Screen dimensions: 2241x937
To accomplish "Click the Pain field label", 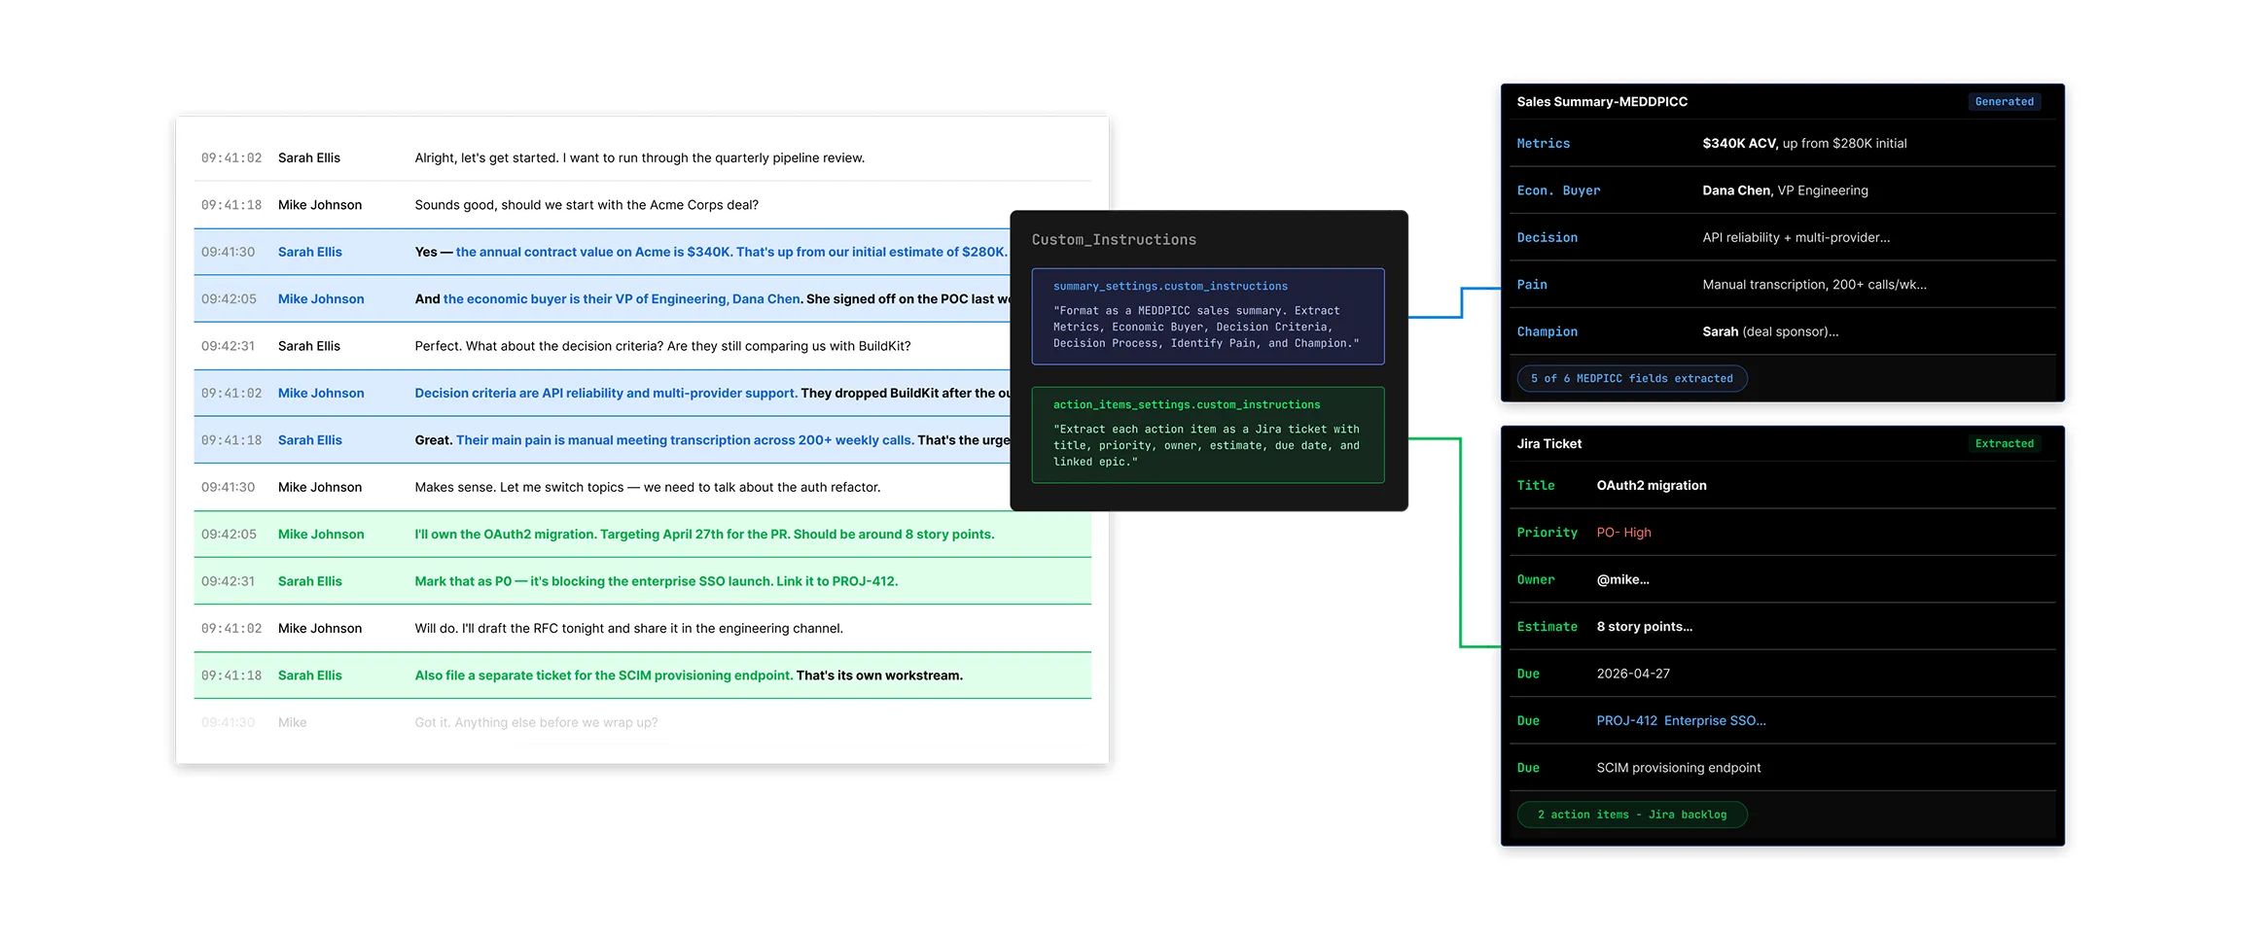I will (x=1532, y=285).
